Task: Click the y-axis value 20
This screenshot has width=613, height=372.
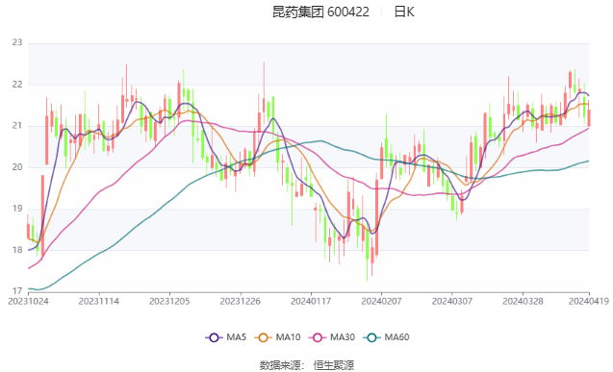Action: [17, 167]
